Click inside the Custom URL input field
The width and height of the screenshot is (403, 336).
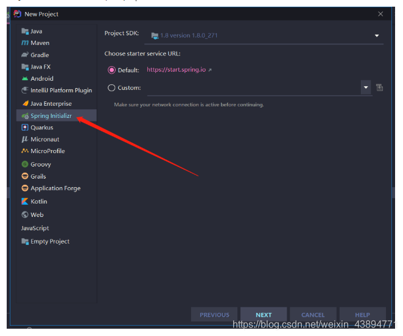[x=254, y=88]
